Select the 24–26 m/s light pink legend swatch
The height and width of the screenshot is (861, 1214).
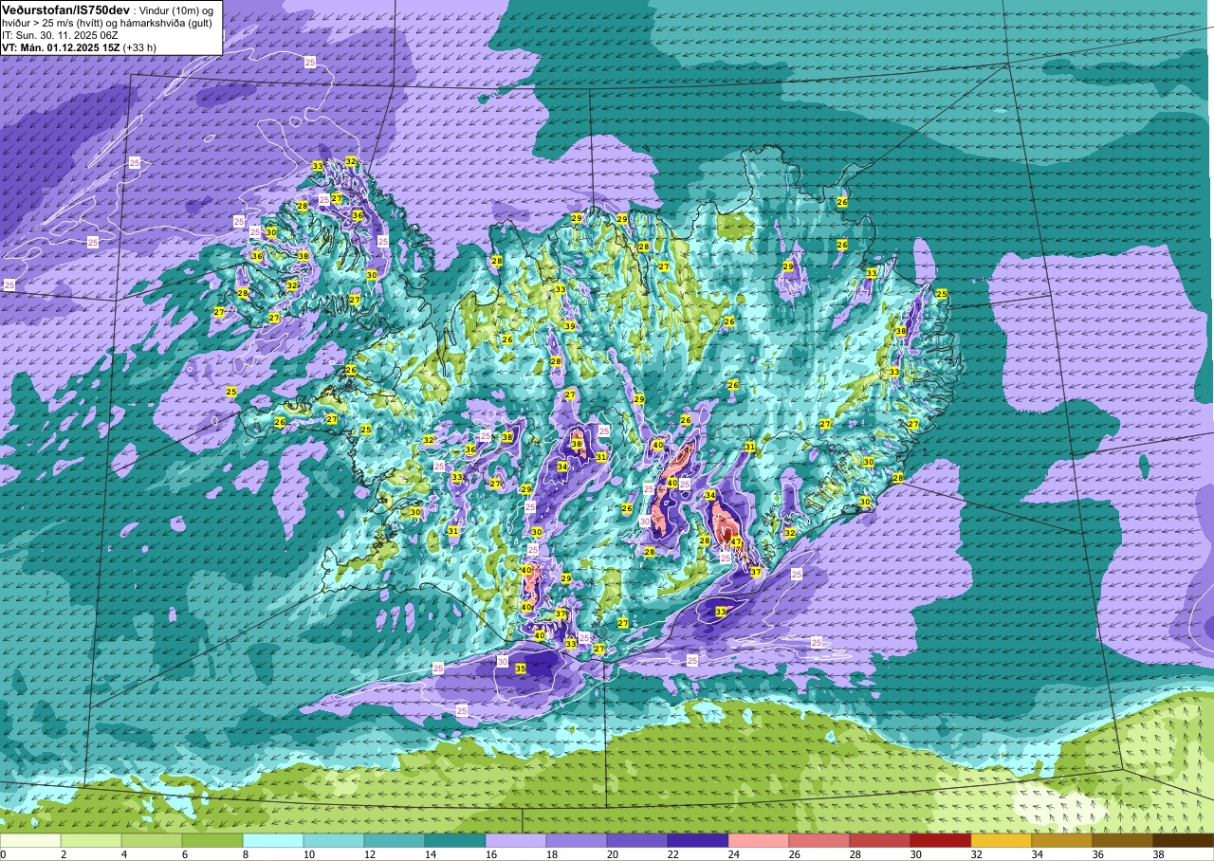759,841
